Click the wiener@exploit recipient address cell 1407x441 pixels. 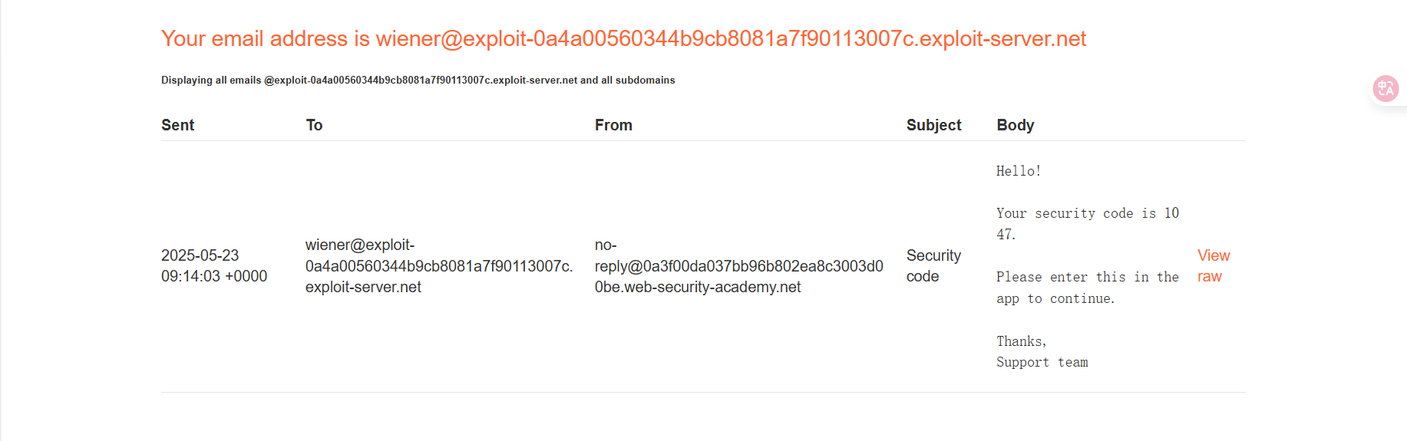(x=438, y=266)
